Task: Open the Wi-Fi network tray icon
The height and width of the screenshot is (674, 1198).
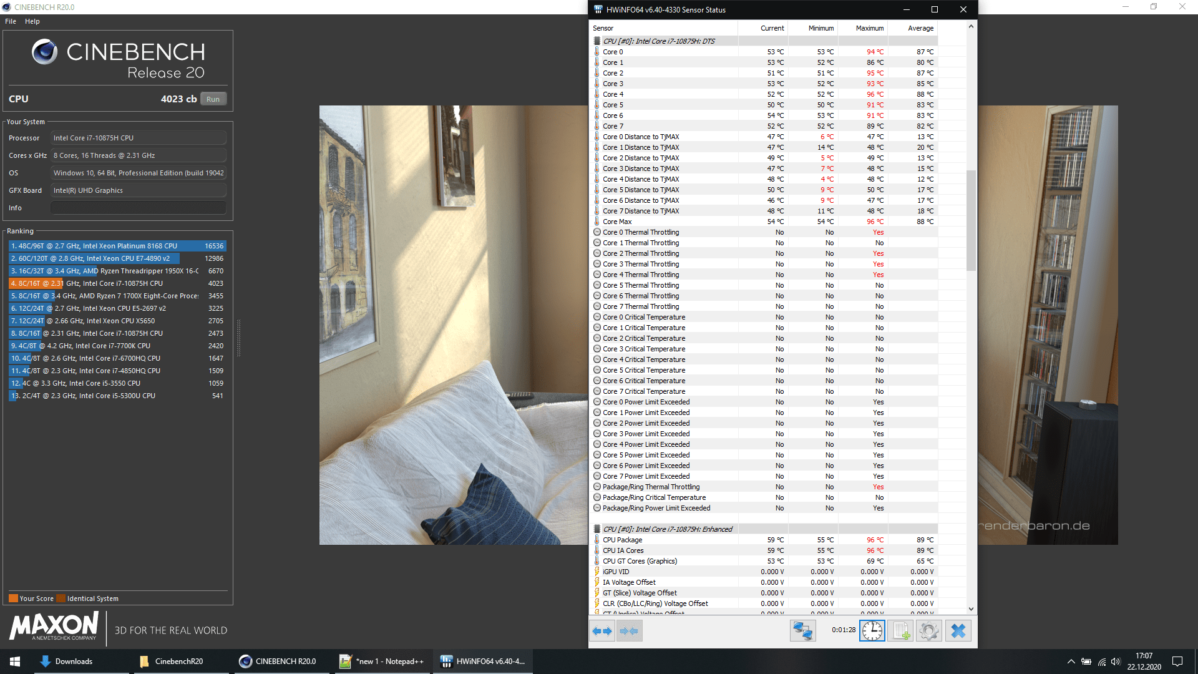Action: tap(1101, 662)
